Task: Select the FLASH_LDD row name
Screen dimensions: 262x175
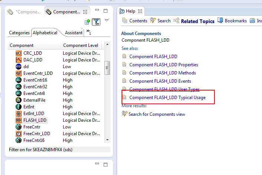Action: tap(35, 120)
